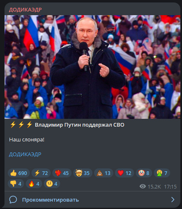
Task: Follow the blue ДОДИКАЭДР link below text
Action: pos(25,154)
